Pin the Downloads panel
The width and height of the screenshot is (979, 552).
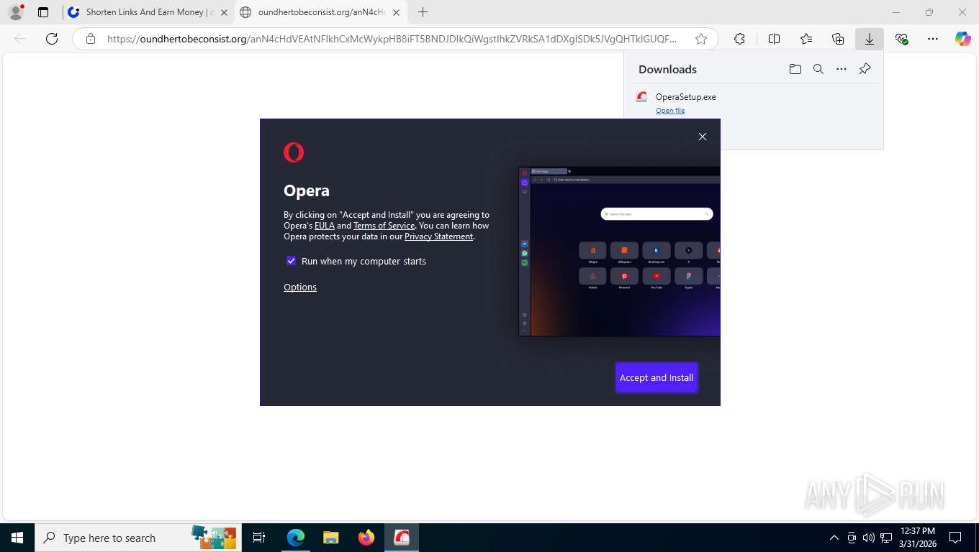pos(865,69)
